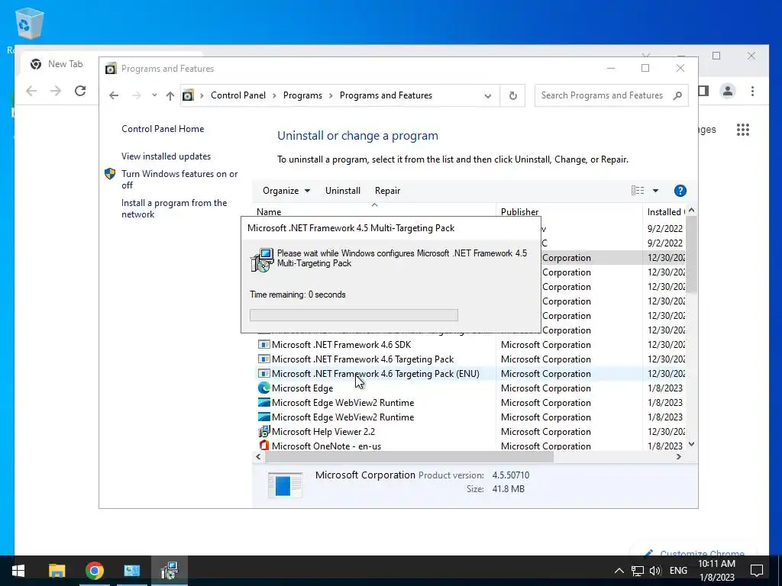Screen dimensions: 782x586
Task: Click the selected program thumbnail in details pane
Action: [285, 485]
